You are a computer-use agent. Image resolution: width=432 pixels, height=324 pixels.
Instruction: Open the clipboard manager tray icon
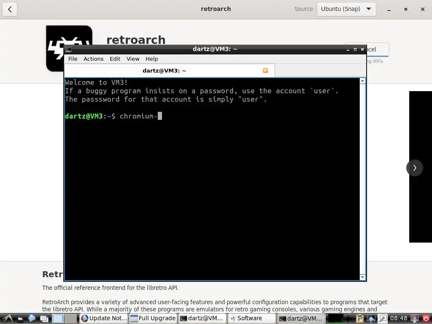tap(360, 319)
